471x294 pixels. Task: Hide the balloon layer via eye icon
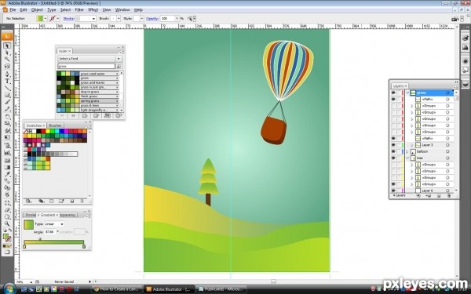click(x=393, y=151)
